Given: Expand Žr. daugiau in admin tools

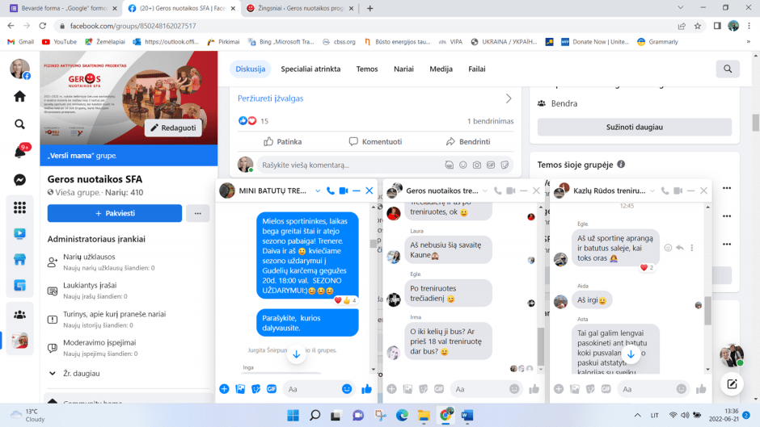Looking at the screenshot, I should (x=75, y=373).
